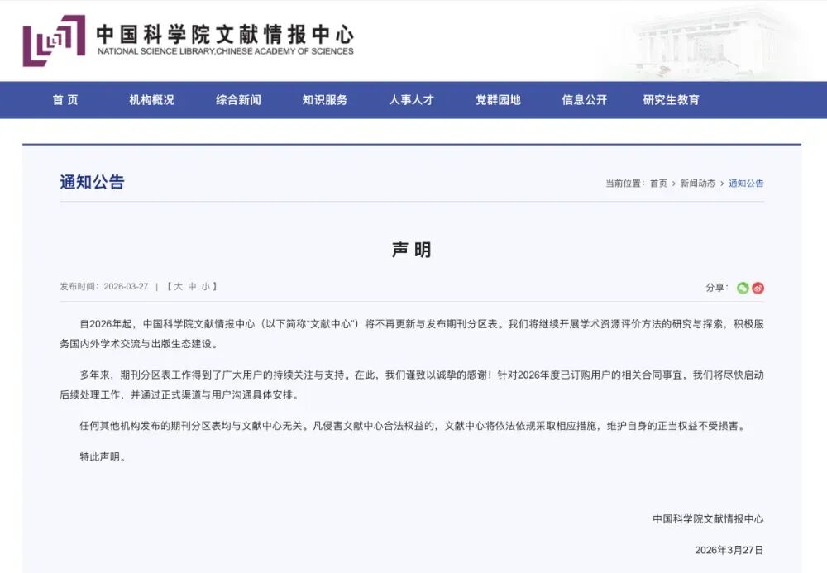Image resolution: width=827 pixels, height=573 pixels.
Task: Set article font size to 大
Action: pyautogui.click(x=178, y=287)
